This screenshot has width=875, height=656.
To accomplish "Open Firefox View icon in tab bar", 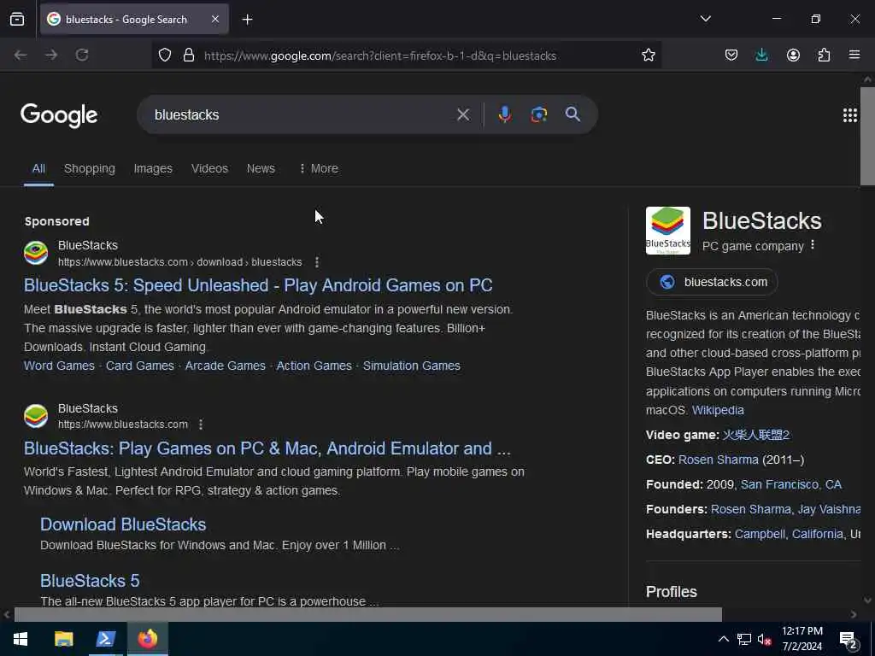I will pyautogui.click(x=17, y=19).
